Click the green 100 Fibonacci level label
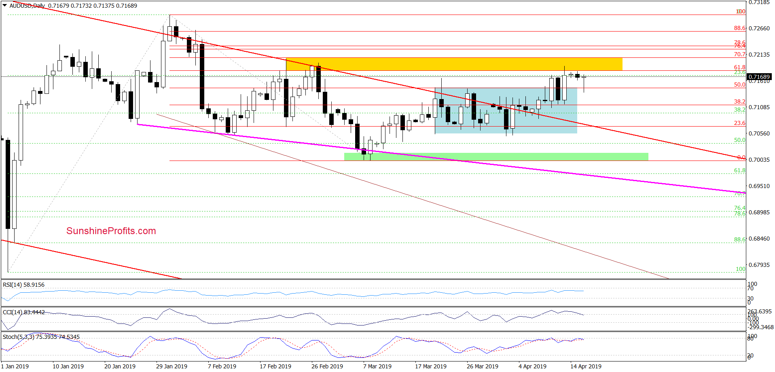 [741, 269]
